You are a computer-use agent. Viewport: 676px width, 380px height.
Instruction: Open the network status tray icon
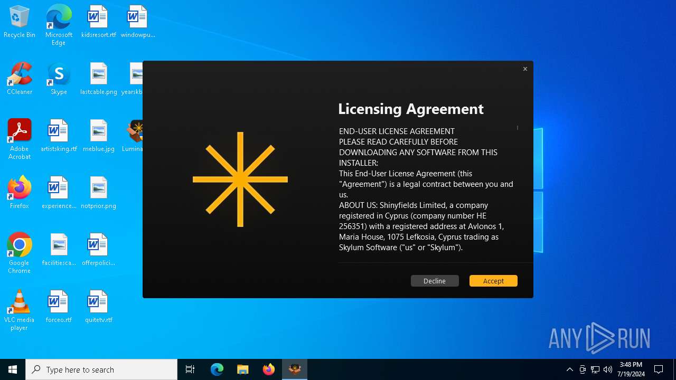click(595, 369)
